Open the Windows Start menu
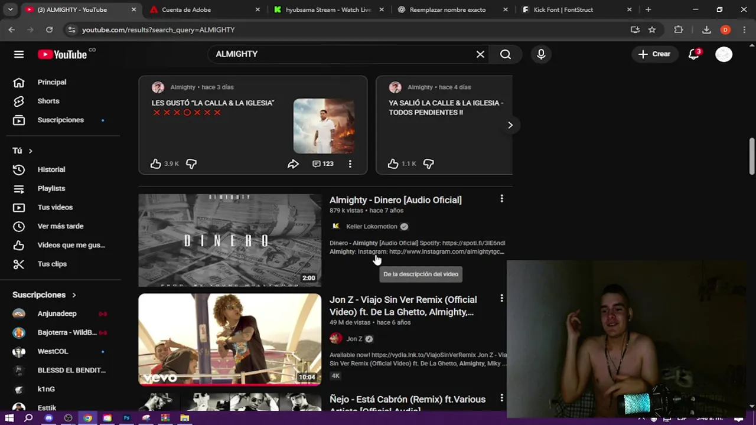Viewport: 756px width, 425px height. click(x=9, y=418)
